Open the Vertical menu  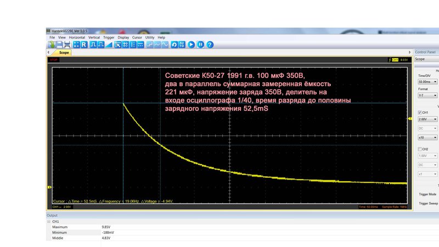coord(94,37)
